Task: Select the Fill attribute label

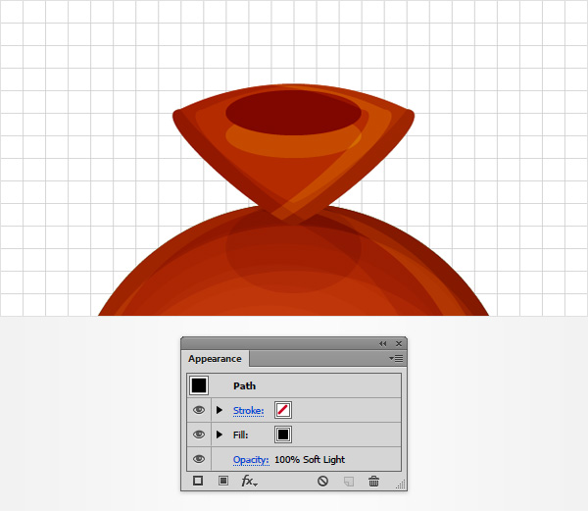Action: click(x=240, y=434)
